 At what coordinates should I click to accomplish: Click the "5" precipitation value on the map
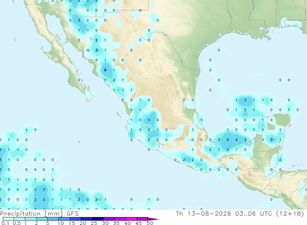(x=227, y=140)
